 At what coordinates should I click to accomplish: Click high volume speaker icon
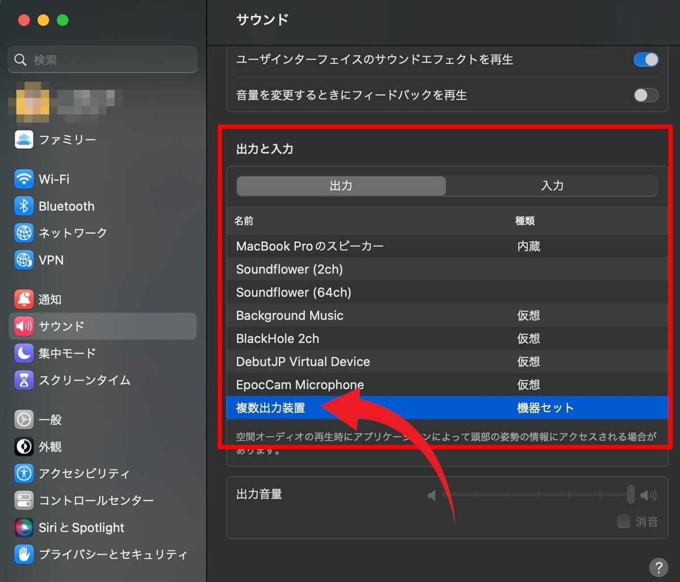[649, 496]
